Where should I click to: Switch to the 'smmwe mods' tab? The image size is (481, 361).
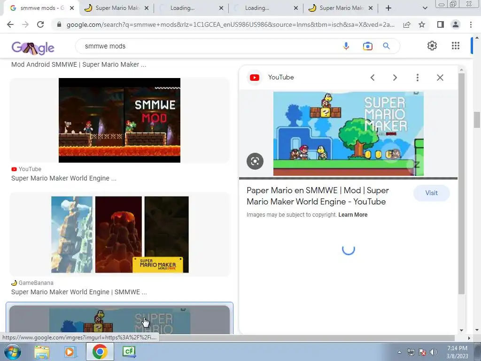point(40,8)
